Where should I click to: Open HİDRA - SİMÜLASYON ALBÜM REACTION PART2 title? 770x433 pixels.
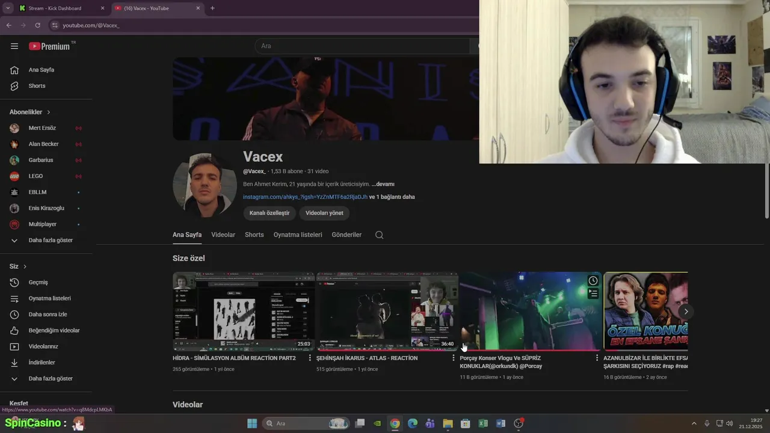click(234, 358)
